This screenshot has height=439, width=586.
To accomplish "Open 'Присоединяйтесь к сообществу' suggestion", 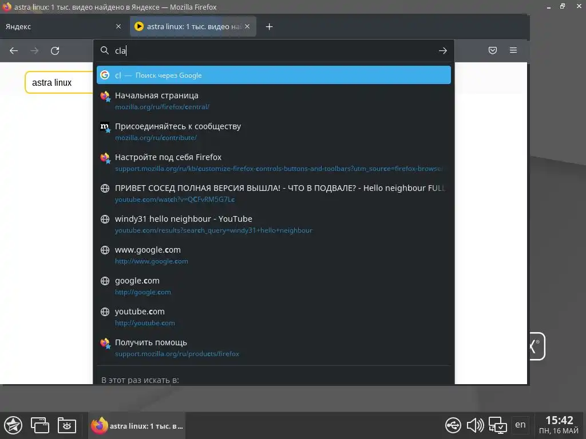I will click(274, 132).
